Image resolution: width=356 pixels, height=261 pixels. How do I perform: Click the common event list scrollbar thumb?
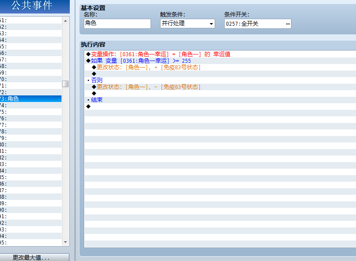65,84
